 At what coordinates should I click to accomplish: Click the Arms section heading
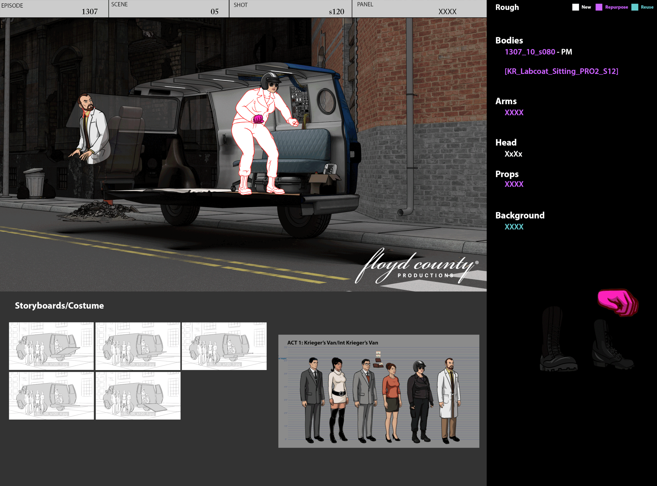pos(506,101)
